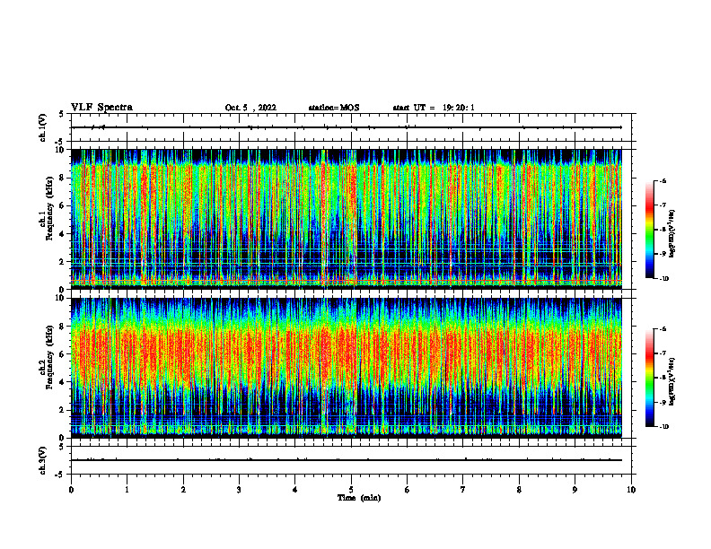This screenshot has height=549, width=711.
Task: Click time axis tick label "5"
Action: [351, 490]
